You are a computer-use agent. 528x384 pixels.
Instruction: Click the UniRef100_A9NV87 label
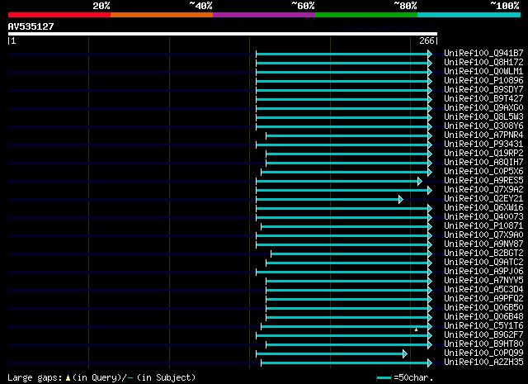484,244
